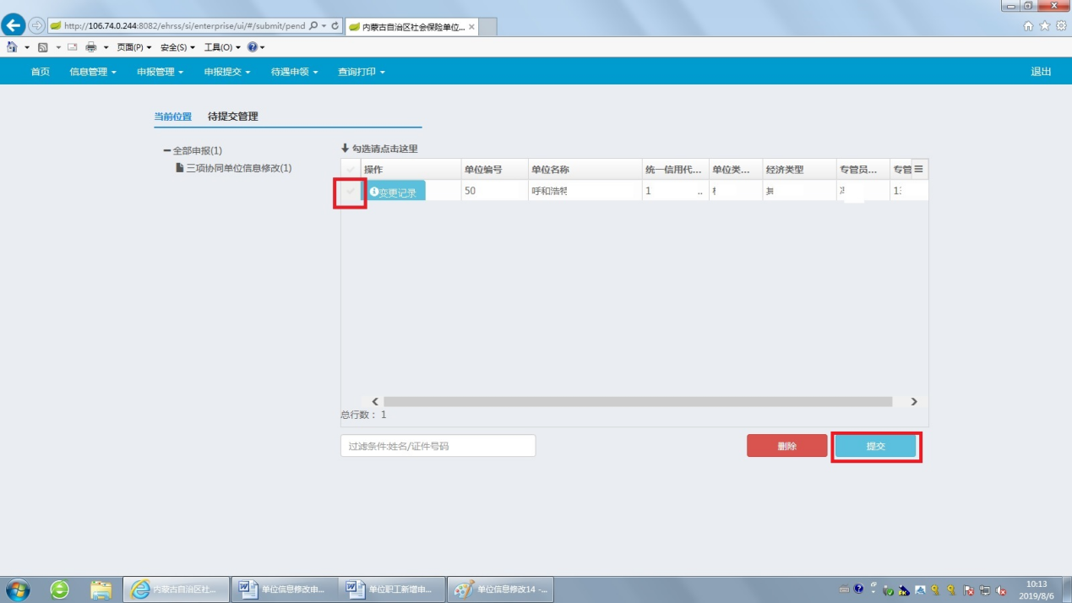This screenshot has height=603, width=1072.
Task: Open Windows Start menu orb
Action: (x=17, y=589)
